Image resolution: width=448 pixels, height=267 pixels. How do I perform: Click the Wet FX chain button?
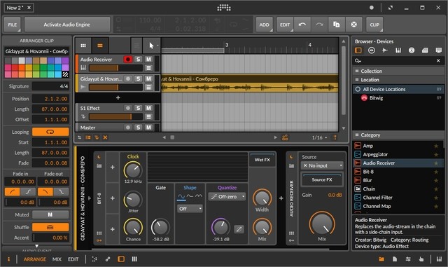(262, 160)
